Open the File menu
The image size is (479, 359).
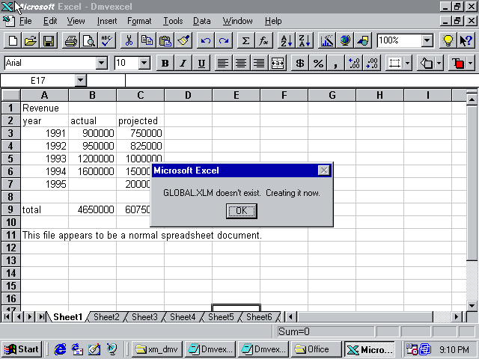coord(25,21)
